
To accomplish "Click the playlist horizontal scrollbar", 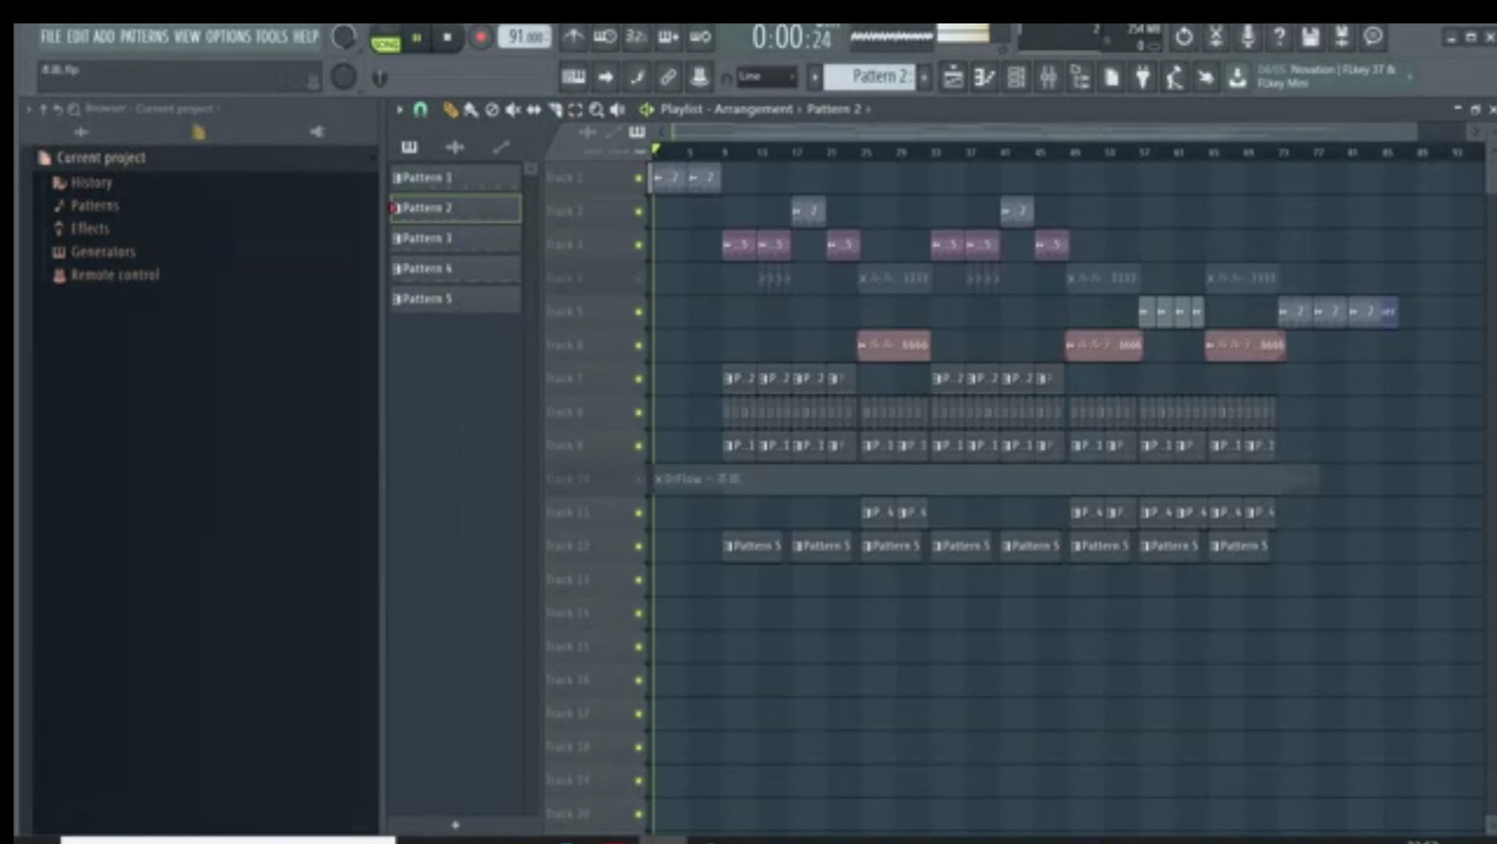I will click(x=1045, y=131).
